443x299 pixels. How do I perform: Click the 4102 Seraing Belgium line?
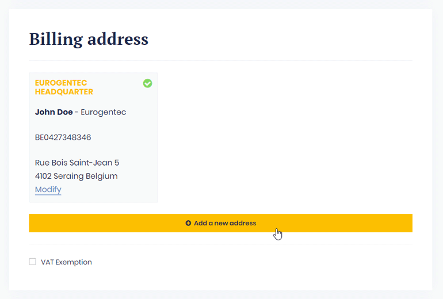pos(76,176)
